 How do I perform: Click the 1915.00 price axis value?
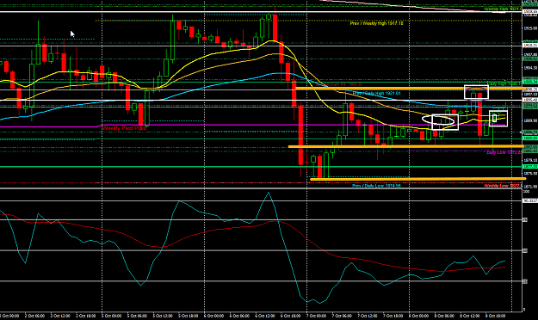click(x=530, y=28)
